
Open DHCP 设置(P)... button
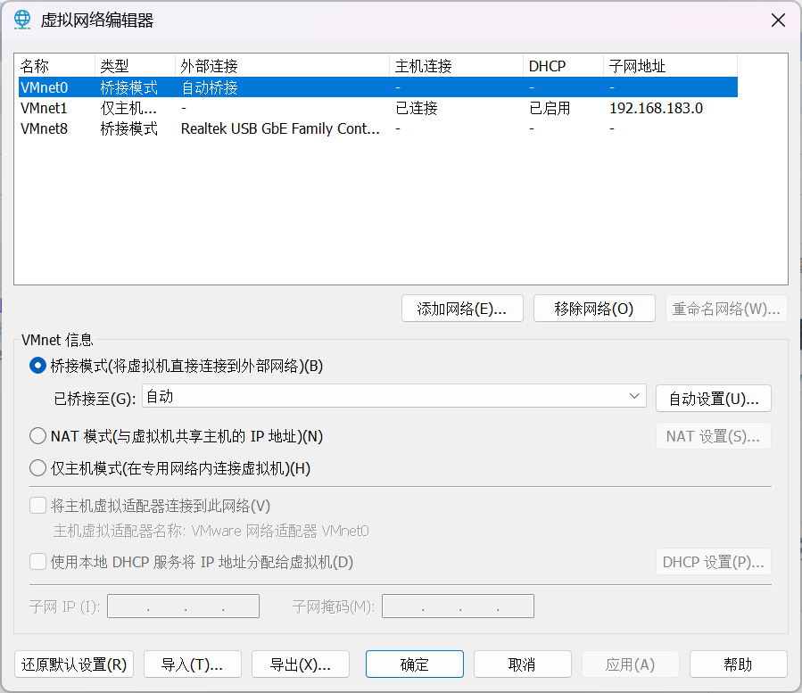point(714,562)
